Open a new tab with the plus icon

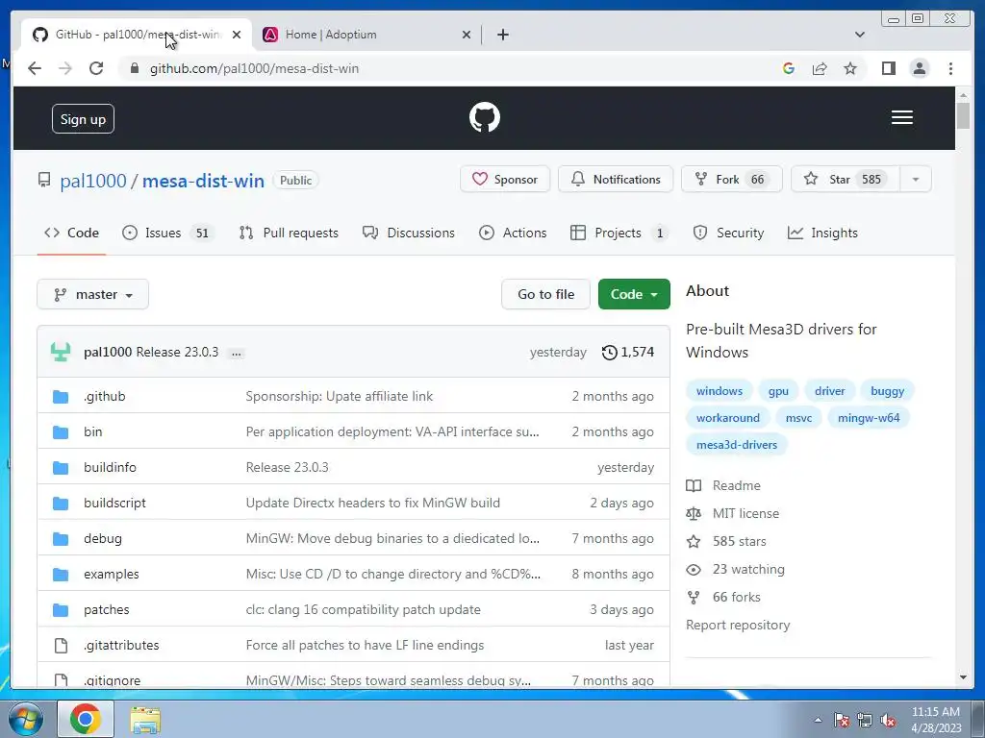click(502, 35)
